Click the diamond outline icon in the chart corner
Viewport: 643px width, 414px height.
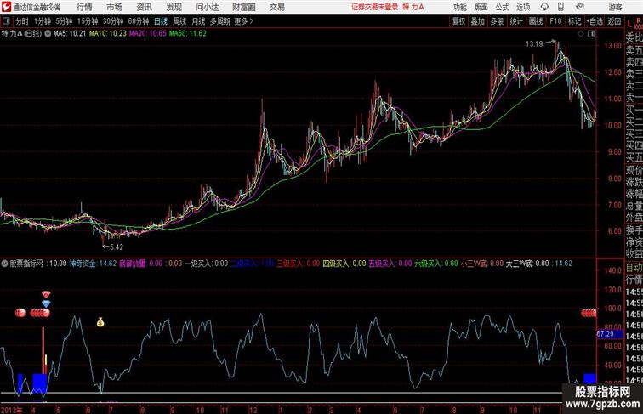pos(581,34)
